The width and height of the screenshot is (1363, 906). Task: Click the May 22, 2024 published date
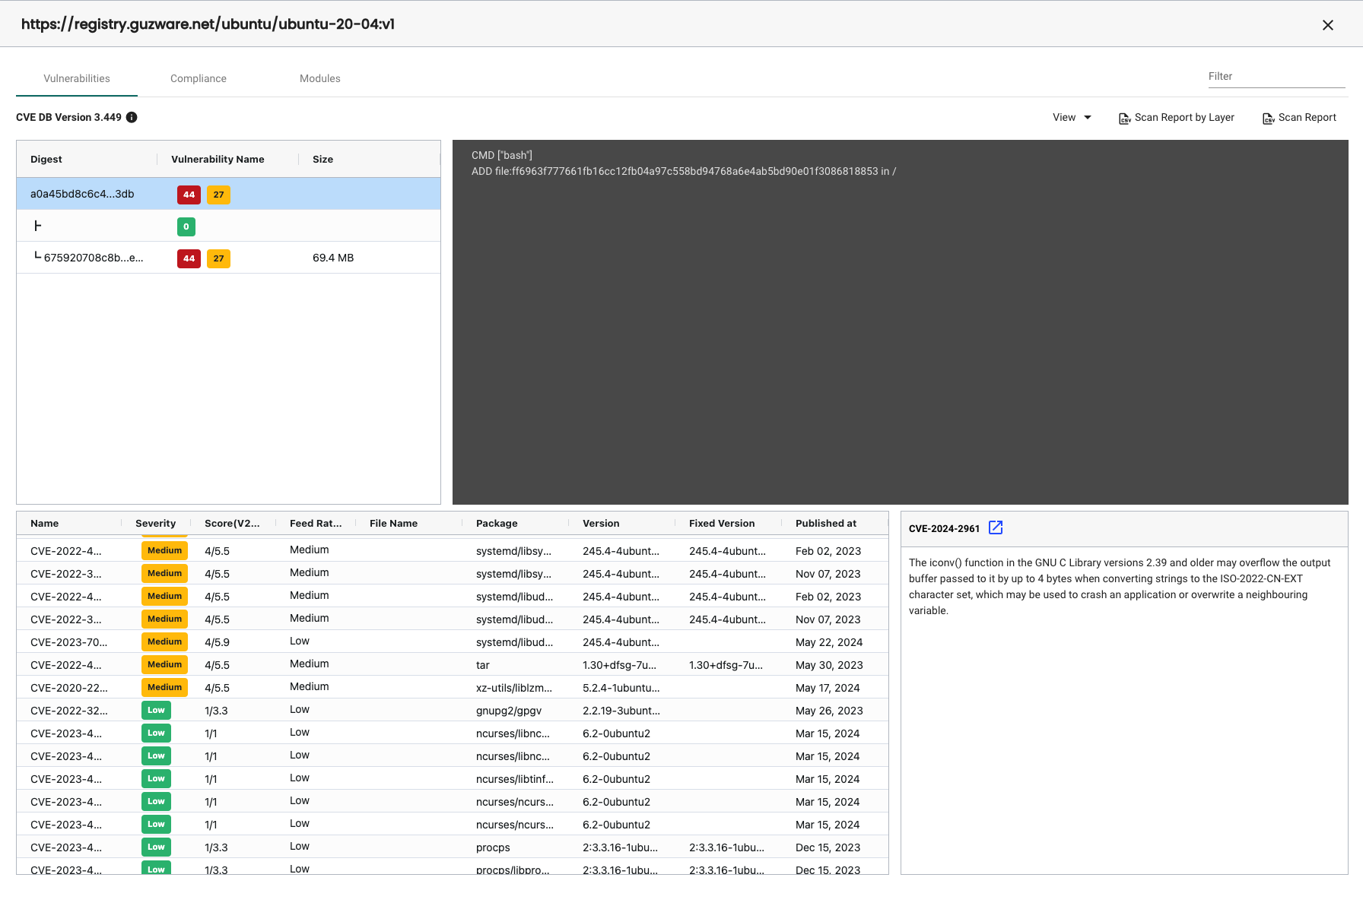click(829, 642)
